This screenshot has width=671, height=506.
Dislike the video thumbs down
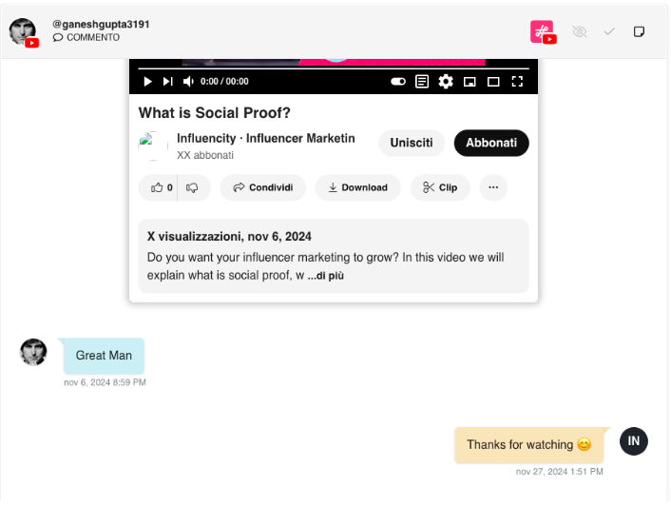192,187
